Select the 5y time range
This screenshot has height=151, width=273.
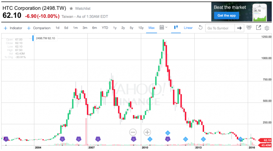[x=131, y=28]
